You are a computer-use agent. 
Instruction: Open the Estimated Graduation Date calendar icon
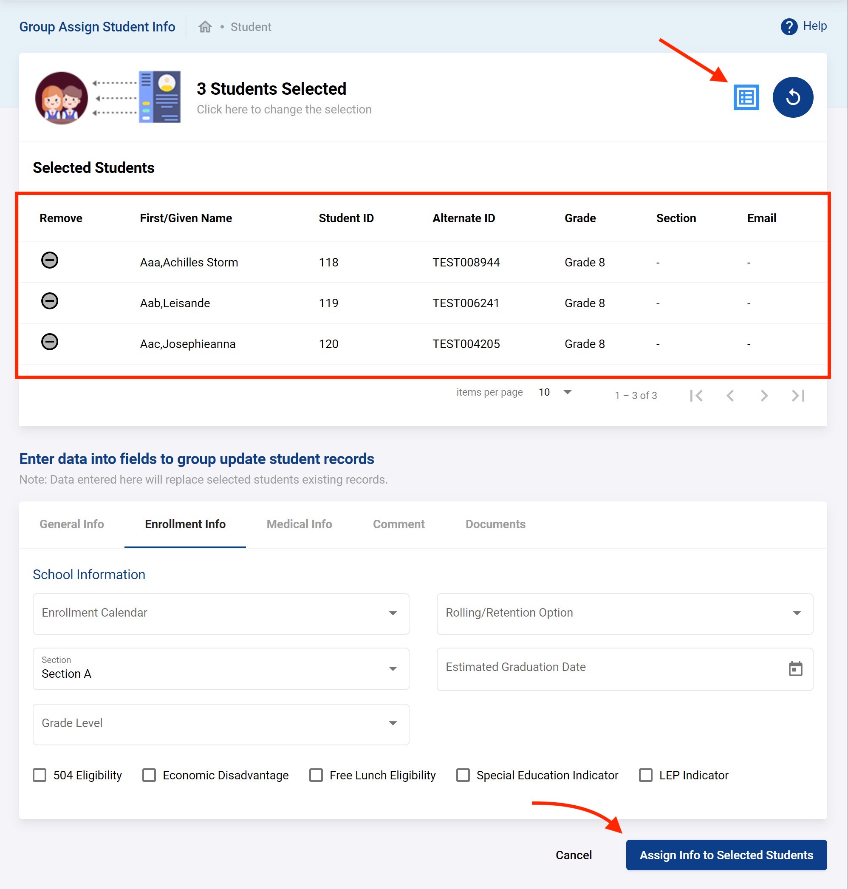tap(795, 668)
